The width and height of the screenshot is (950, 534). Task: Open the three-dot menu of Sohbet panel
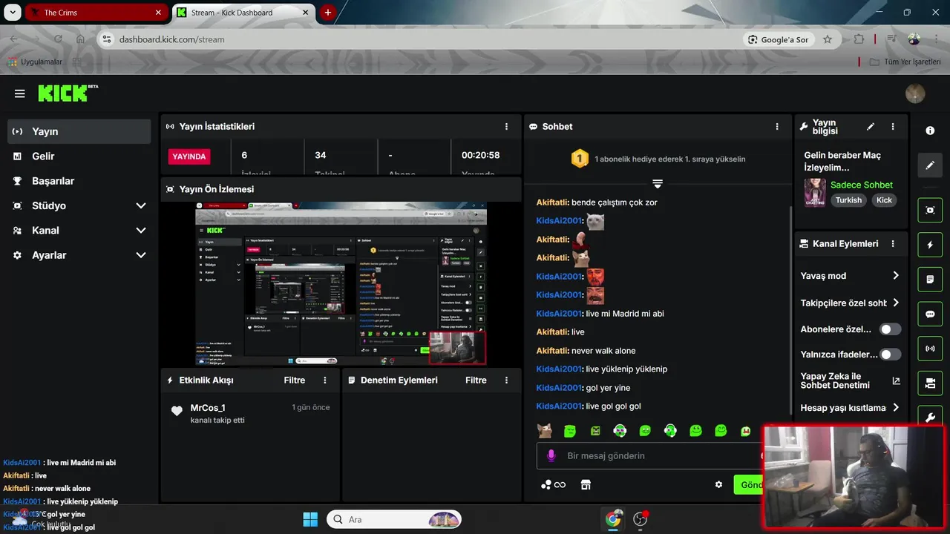[777, 127]
